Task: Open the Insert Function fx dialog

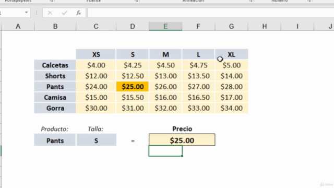Action: [78, 13]
